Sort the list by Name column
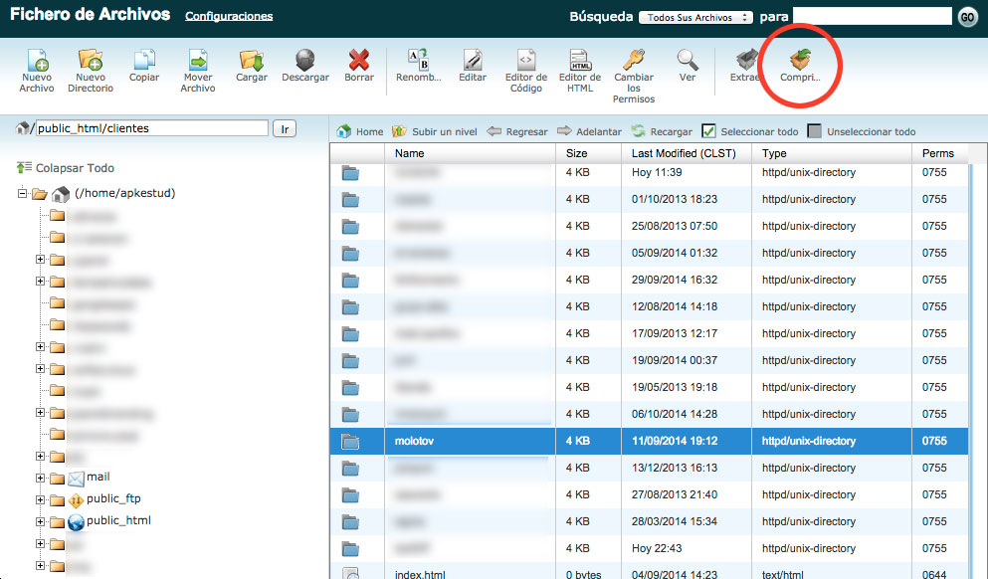Image resolution: width=988 pixels, height=579 pixels. [470, 153]
